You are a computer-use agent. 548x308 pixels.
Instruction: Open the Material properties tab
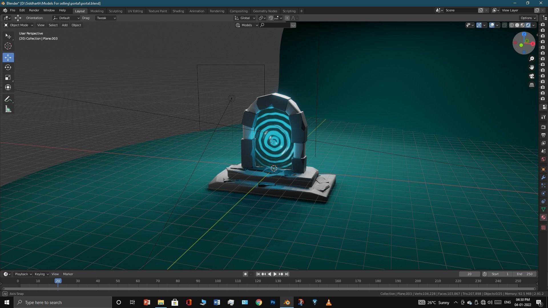coord(543,217)
